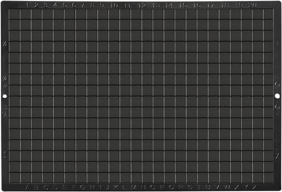Click the number 9 along the top edge
This screenshot has width=282, height=192.
tap(102, 5)
